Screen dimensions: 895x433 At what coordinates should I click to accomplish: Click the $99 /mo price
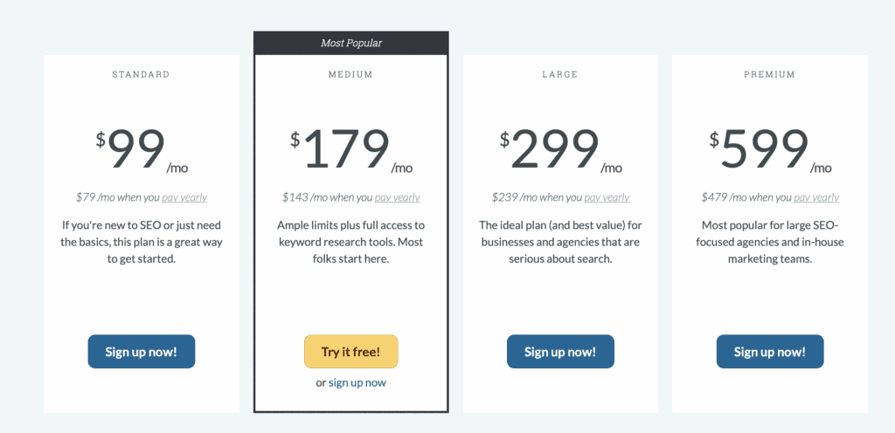pyautogui.click(x=141, y=150)
